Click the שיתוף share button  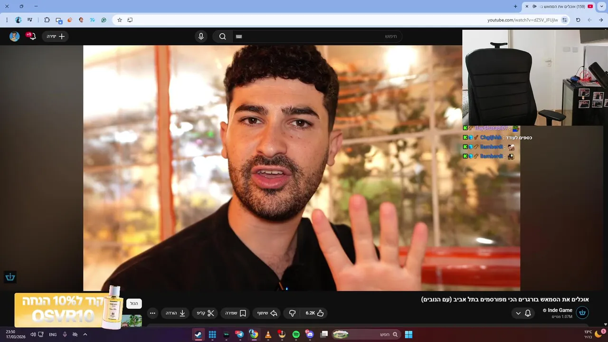tap(266, 313)
